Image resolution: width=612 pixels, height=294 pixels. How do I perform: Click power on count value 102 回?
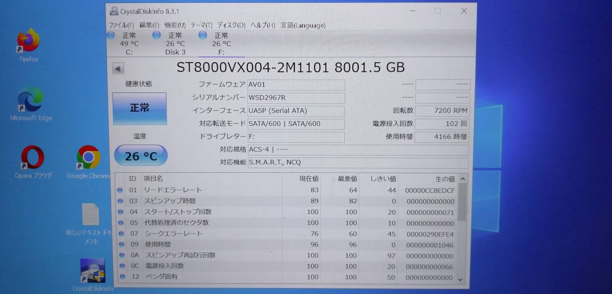click(442, 124)
